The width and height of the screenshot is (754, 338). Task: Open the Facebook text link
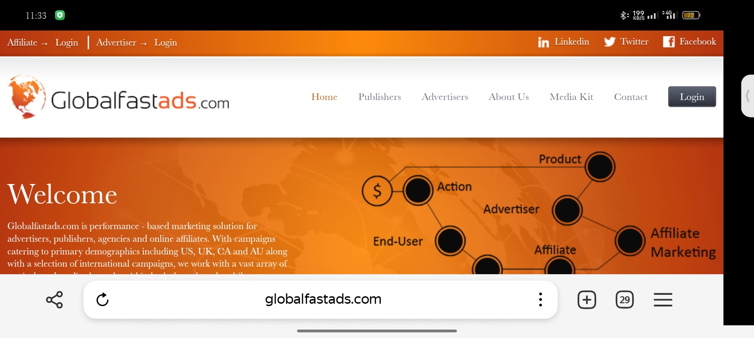698,42
